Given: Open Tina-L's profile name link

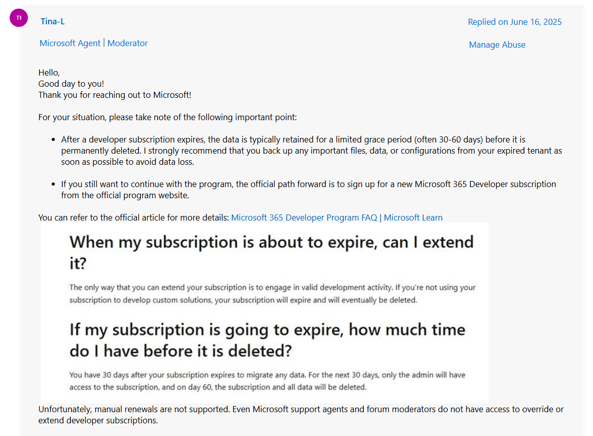Looking at the screenshot, I should (x=53, y=21).
